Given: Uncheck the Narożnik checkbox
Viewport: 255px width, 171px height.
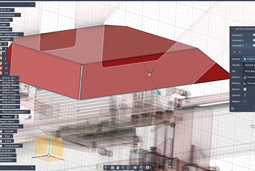Looking at the screenshot, I should tap(245, 89).
